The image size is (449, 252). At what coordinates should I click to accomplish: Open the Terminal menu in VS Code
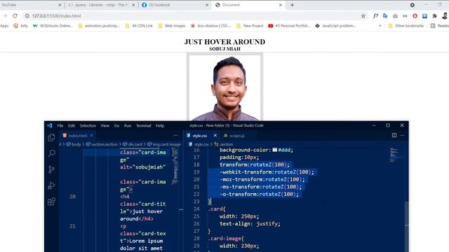coord(143,126)
